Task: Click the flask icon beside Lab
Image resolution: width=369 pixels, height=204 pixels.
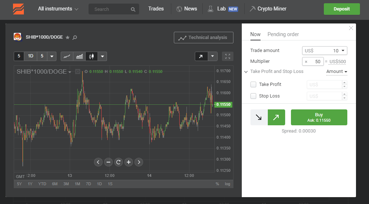Action: [210, 9]
